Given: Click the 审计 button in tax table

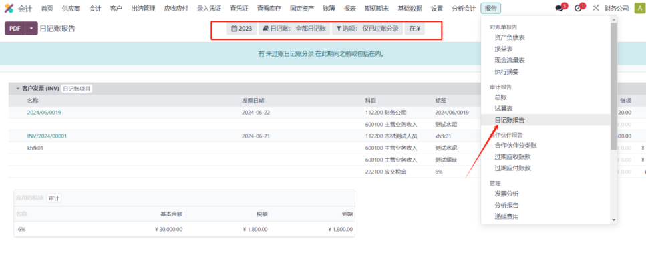Looking at the screenshot, I should pos(54,198).
